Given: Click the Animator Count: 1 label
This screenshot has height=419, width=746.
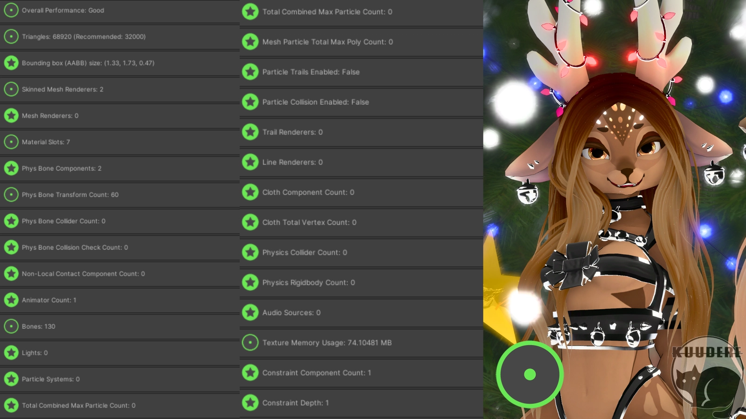Looking at the screenshot, I should 49,300.
